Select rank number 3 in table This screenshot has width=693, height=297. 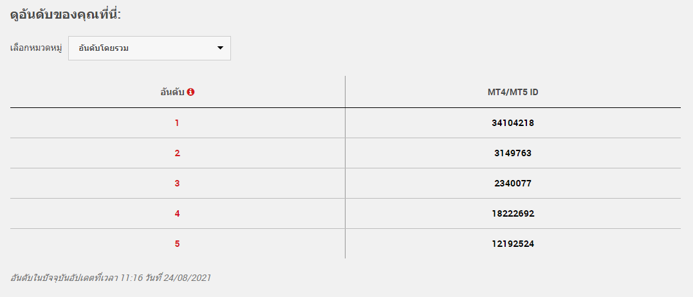click(177, 184)
